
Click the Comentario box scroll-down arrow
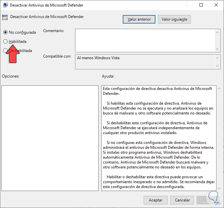pyautogui.click(x=217, y=49)
